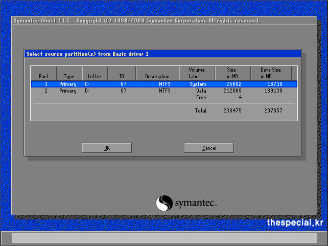Click the Part column header
The image size is (328, 246).
44,73
